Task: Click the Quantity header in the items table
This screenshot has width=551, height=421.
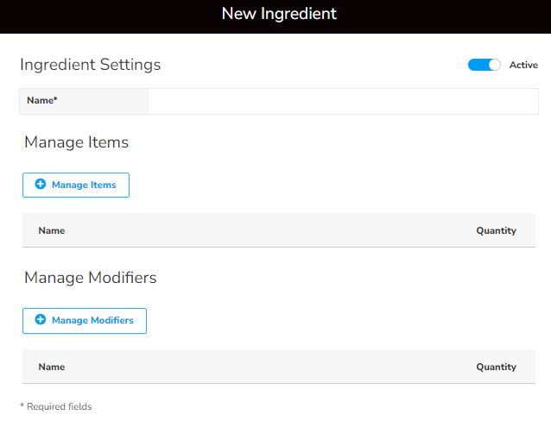Action: coord(496,230)
